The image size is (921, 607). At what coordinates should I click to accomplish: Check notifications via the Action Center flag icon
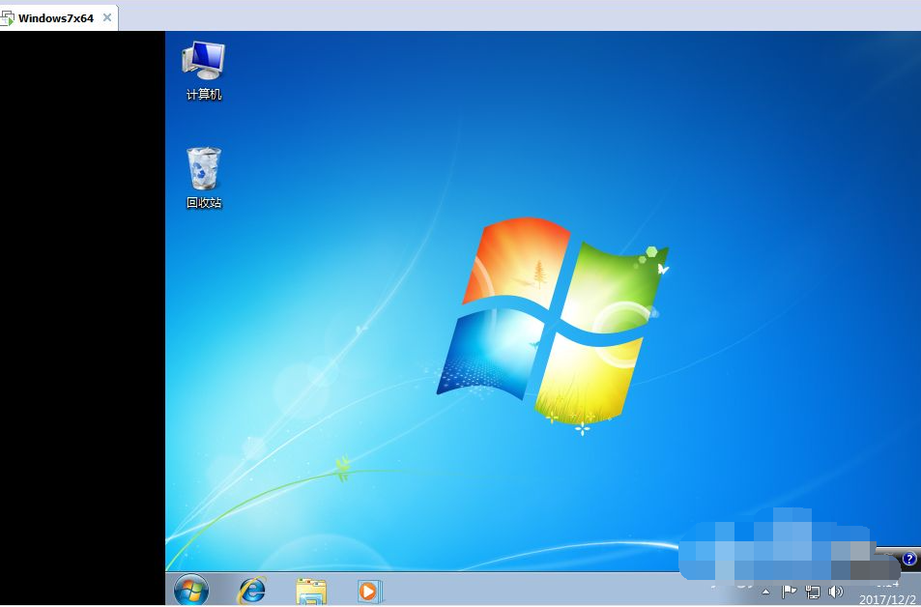click(789, 590)
